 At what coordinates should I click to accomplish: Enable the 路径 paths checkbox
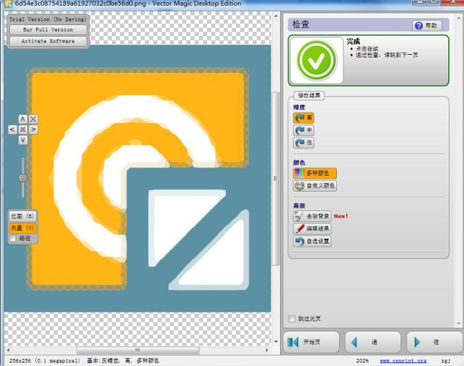13,238
